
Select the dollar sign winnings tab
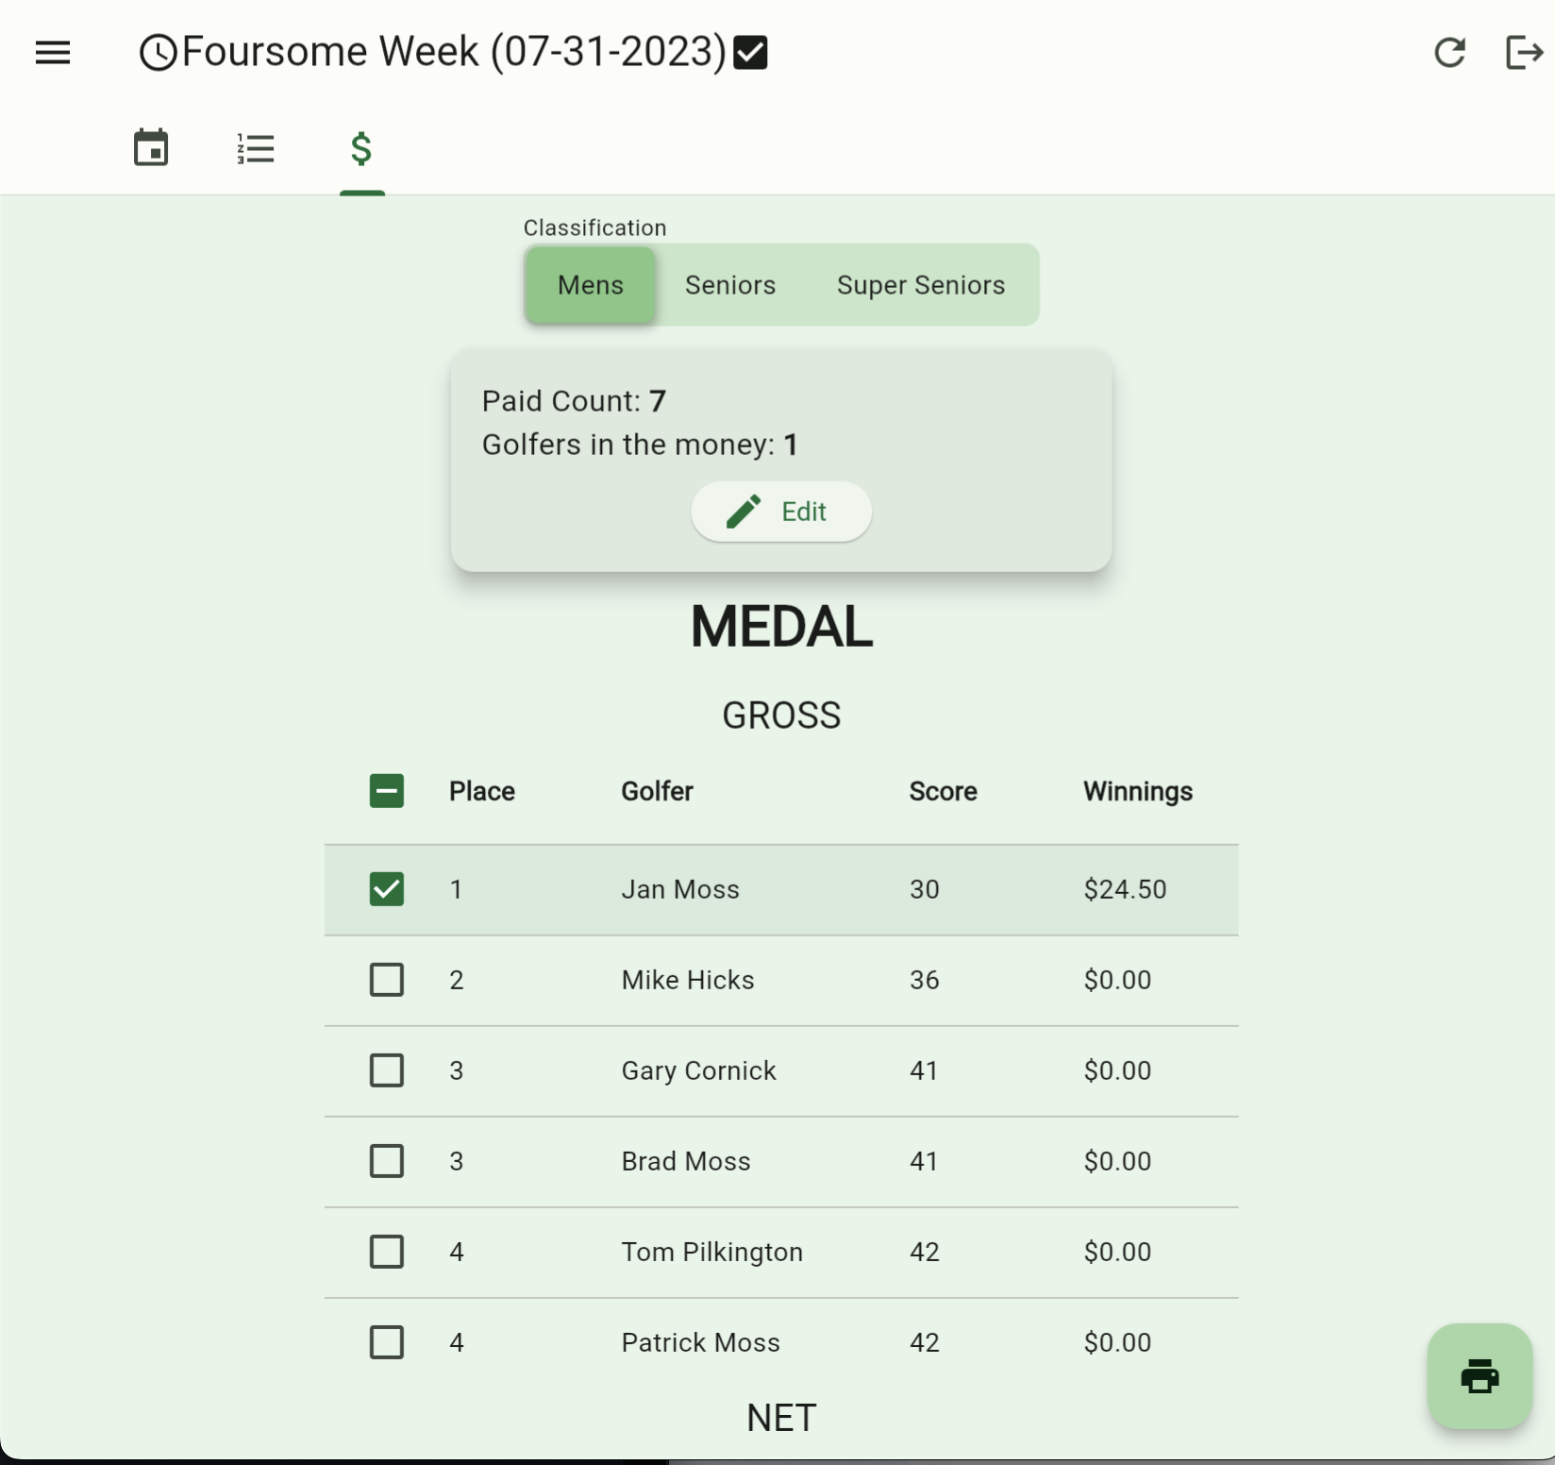pos(361,148)
